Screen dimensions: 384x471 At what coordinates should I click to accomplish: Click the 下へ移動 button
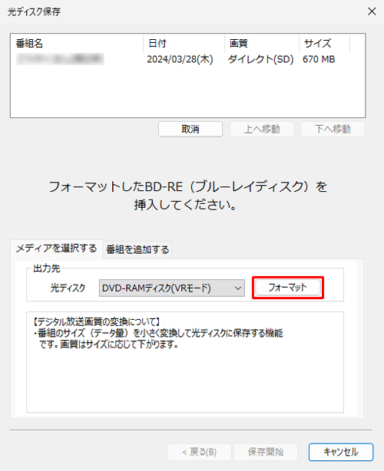tap(333, 129)
